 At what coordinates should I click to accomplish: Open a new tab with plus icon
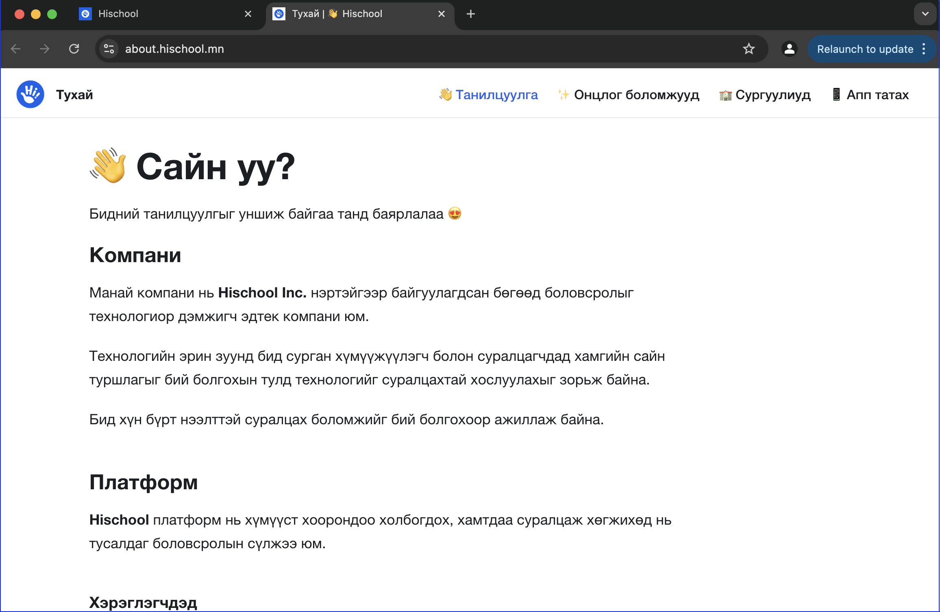tap(470, 14)
